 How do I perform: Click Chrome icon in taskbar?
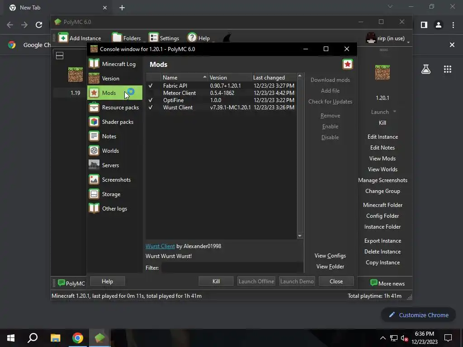pyautogui.click(x=78, y=338)
